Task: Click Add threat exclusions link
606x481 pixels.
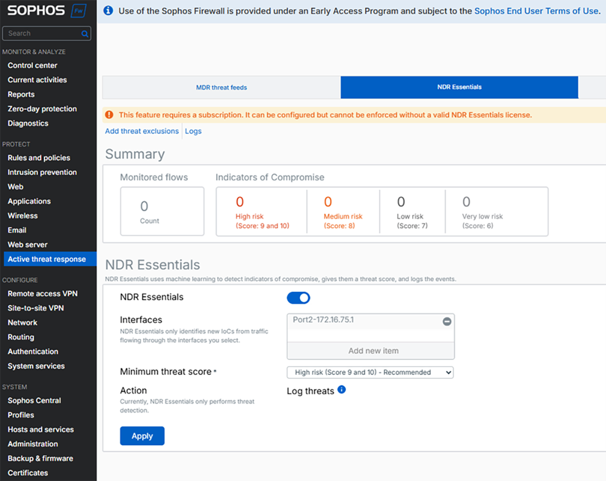Action: tap(142, 131)
